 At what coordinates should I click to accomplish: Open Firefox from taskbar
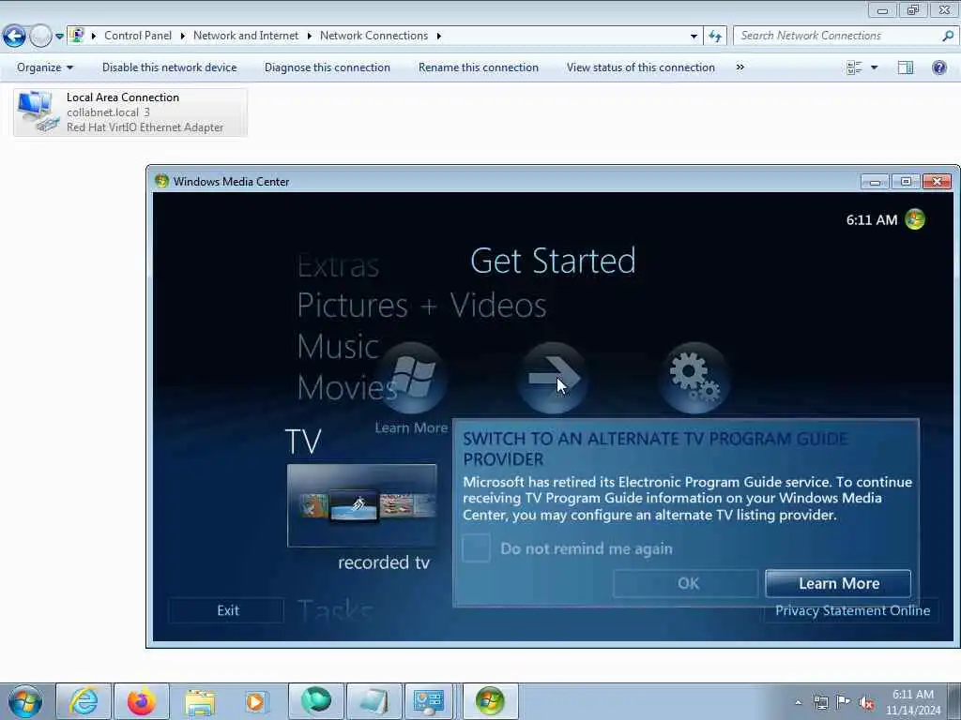tap(142, 701)
